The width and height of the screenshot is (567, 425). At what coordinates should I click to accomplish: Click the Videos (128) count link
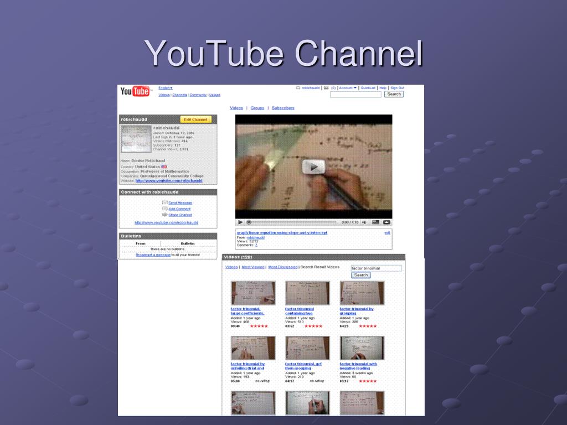(x=246, y=257)
